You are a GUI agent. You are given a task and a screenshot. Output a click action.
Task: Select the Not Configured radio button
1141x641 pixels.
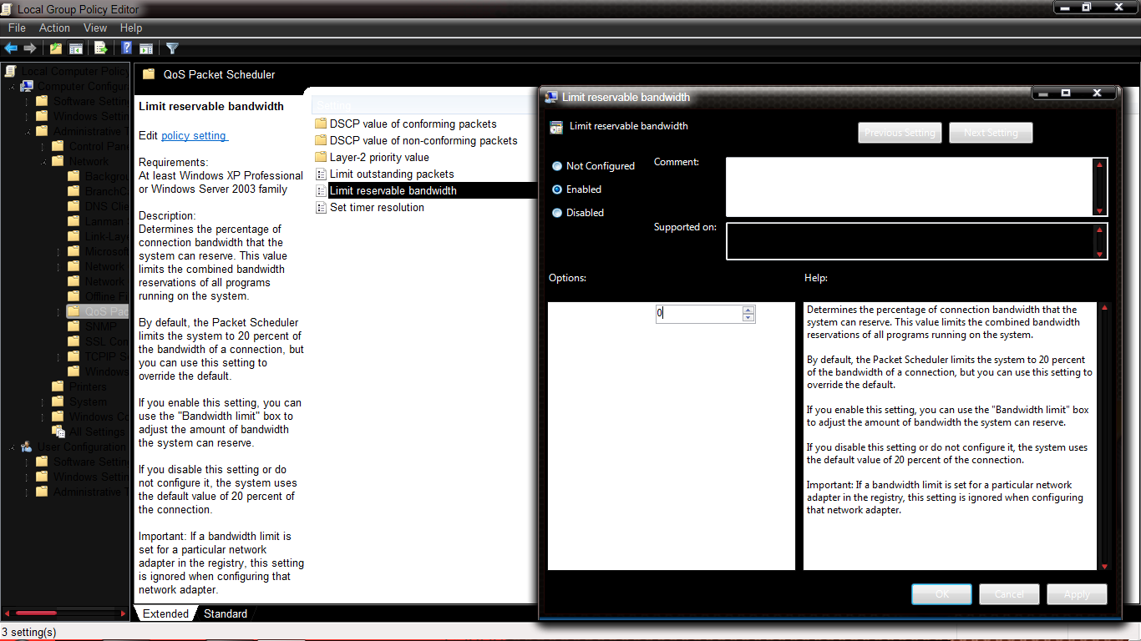[556, 166]
